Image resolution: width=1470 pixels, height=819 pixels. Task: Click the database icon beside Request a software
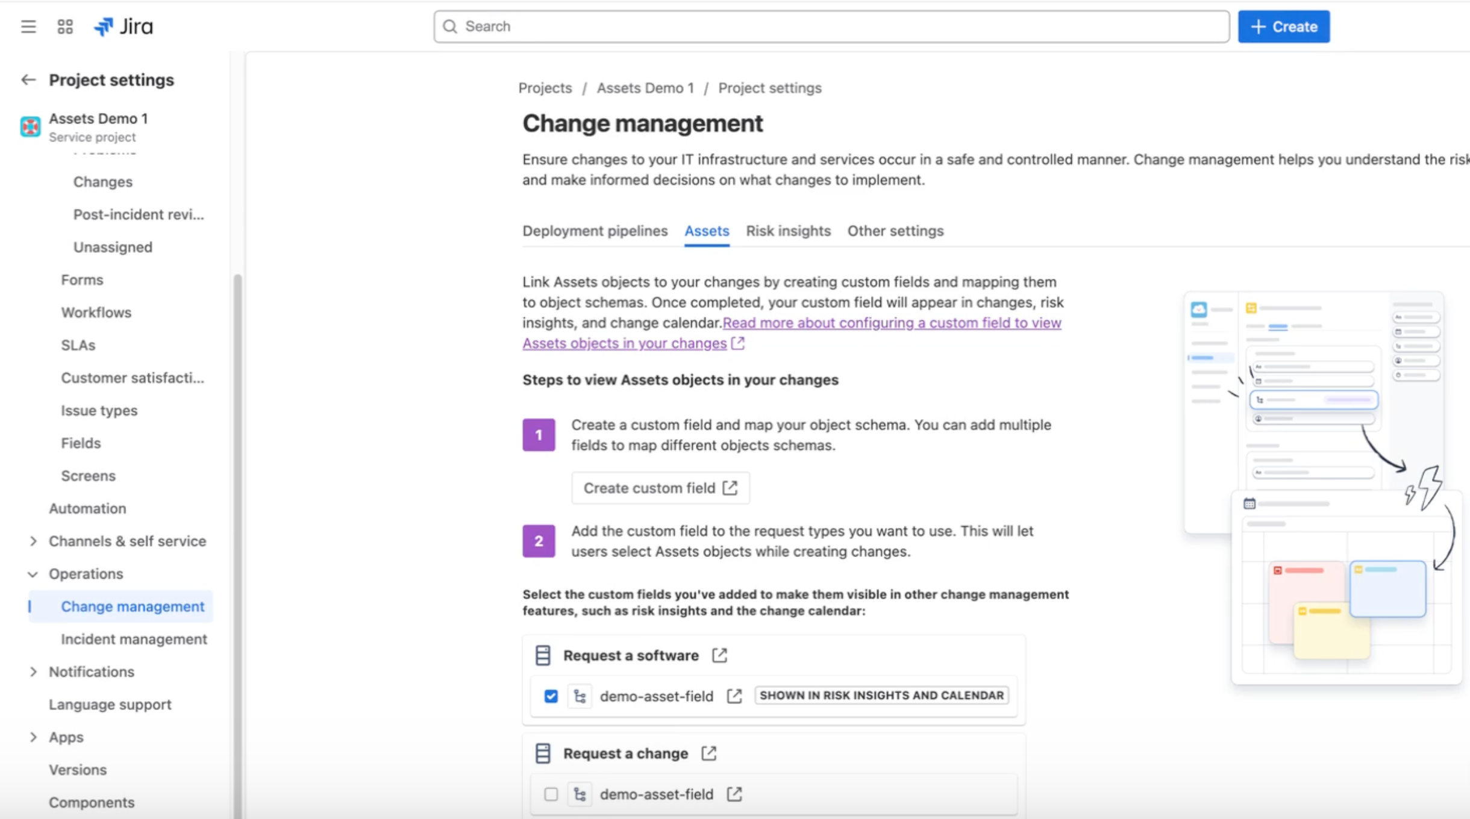tap(542, 655)
